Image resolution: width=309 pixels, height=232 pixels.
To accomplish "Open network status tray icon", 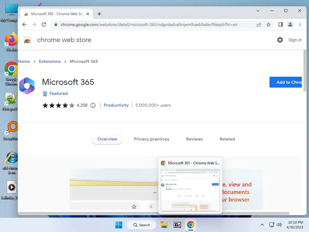I will (x=272, y=225).
